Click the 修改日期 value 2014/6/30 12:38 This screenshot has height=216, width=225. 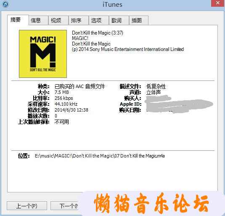(71, 110)
